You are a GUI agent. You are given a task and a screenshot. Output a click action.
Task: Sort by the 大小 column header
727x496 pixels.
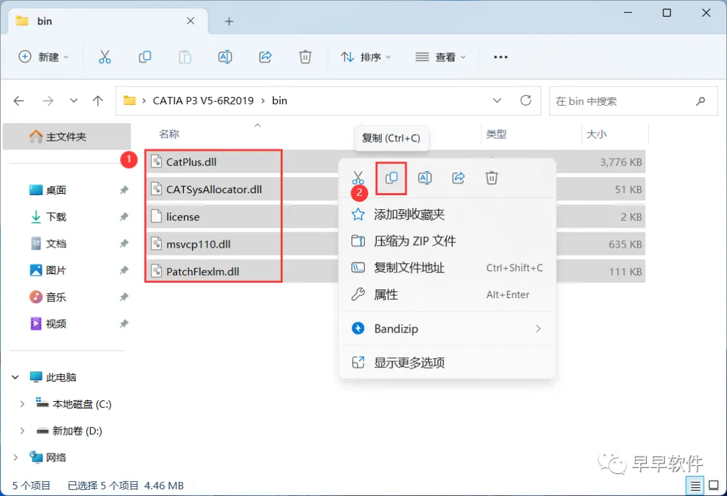(x=596, y=134)
